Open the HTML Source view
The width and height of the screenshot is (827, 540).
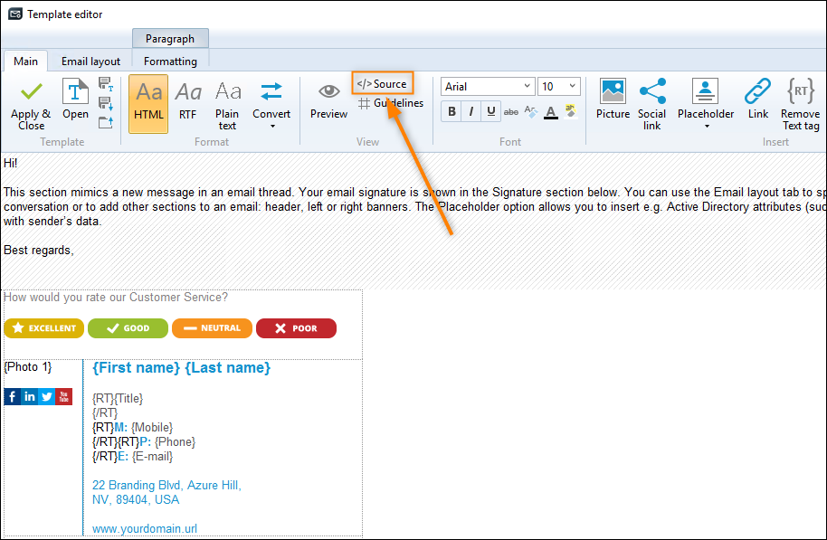click(382, 82)
